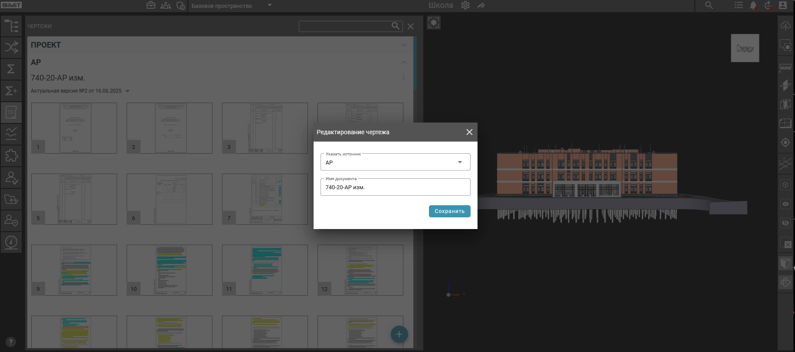Image resolution: width=795 pixels, height=352 pixels.
Task: Open the source dropdown showing АР
Action: pos(395,162)
